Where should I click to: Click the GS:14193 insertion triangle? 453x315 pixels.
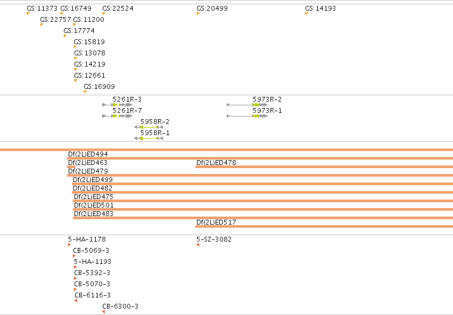[x=307, y=14]
